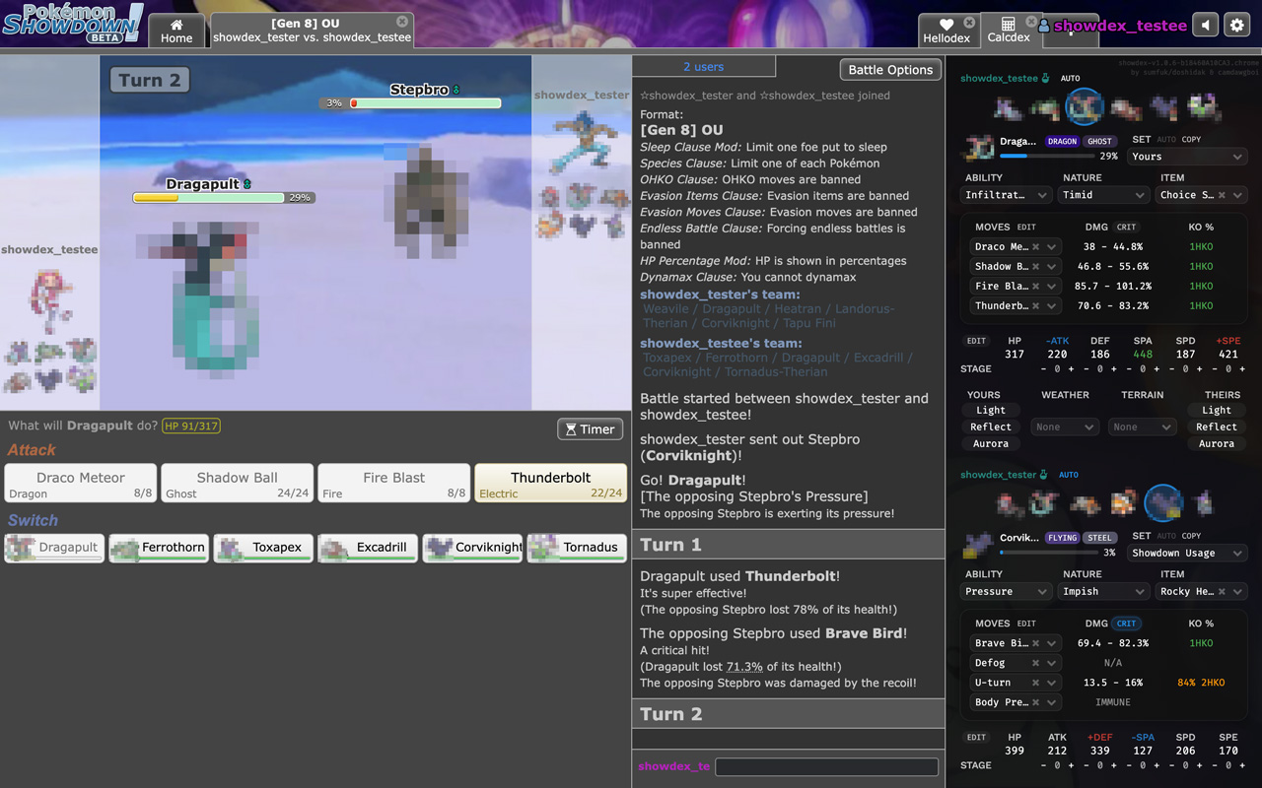Toggle CRIT for Dragapult's moves
Screen dimensions: 1262x788
1126,228
